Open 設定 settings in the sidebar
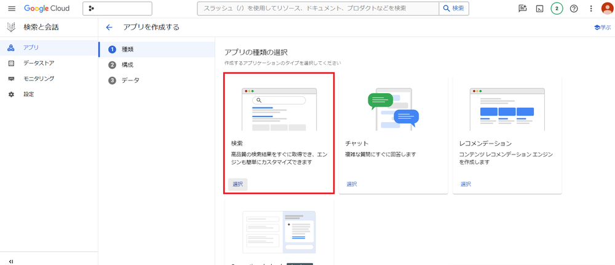This screenshot has height=265, width=615. tap(28, 94)
